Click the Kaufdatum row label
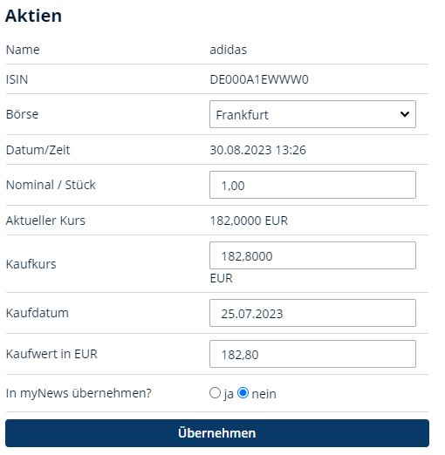445x455 pixels. pyautogui.click(x=38, y=313)
